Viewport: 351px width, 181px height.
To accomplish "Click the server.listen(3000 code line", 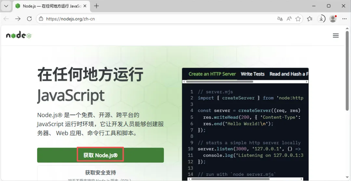I will coord(249,149).
